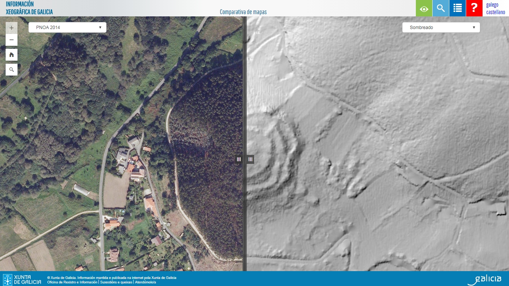
Task: Open the PNOA 2014 layer dropdown
Action: click(x=67, y=28)
